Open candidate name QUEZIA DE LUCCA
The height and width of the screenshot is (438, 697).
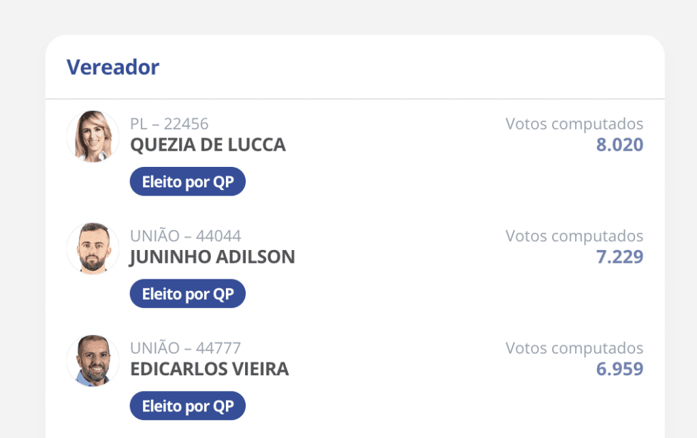[x=208, y=145]
